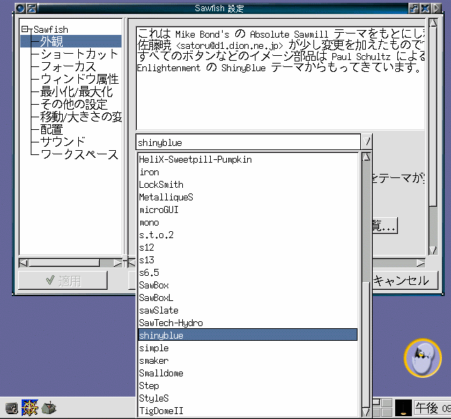Choose the MetalliqueS theme from list
The image size is (451, 419).
248,198
